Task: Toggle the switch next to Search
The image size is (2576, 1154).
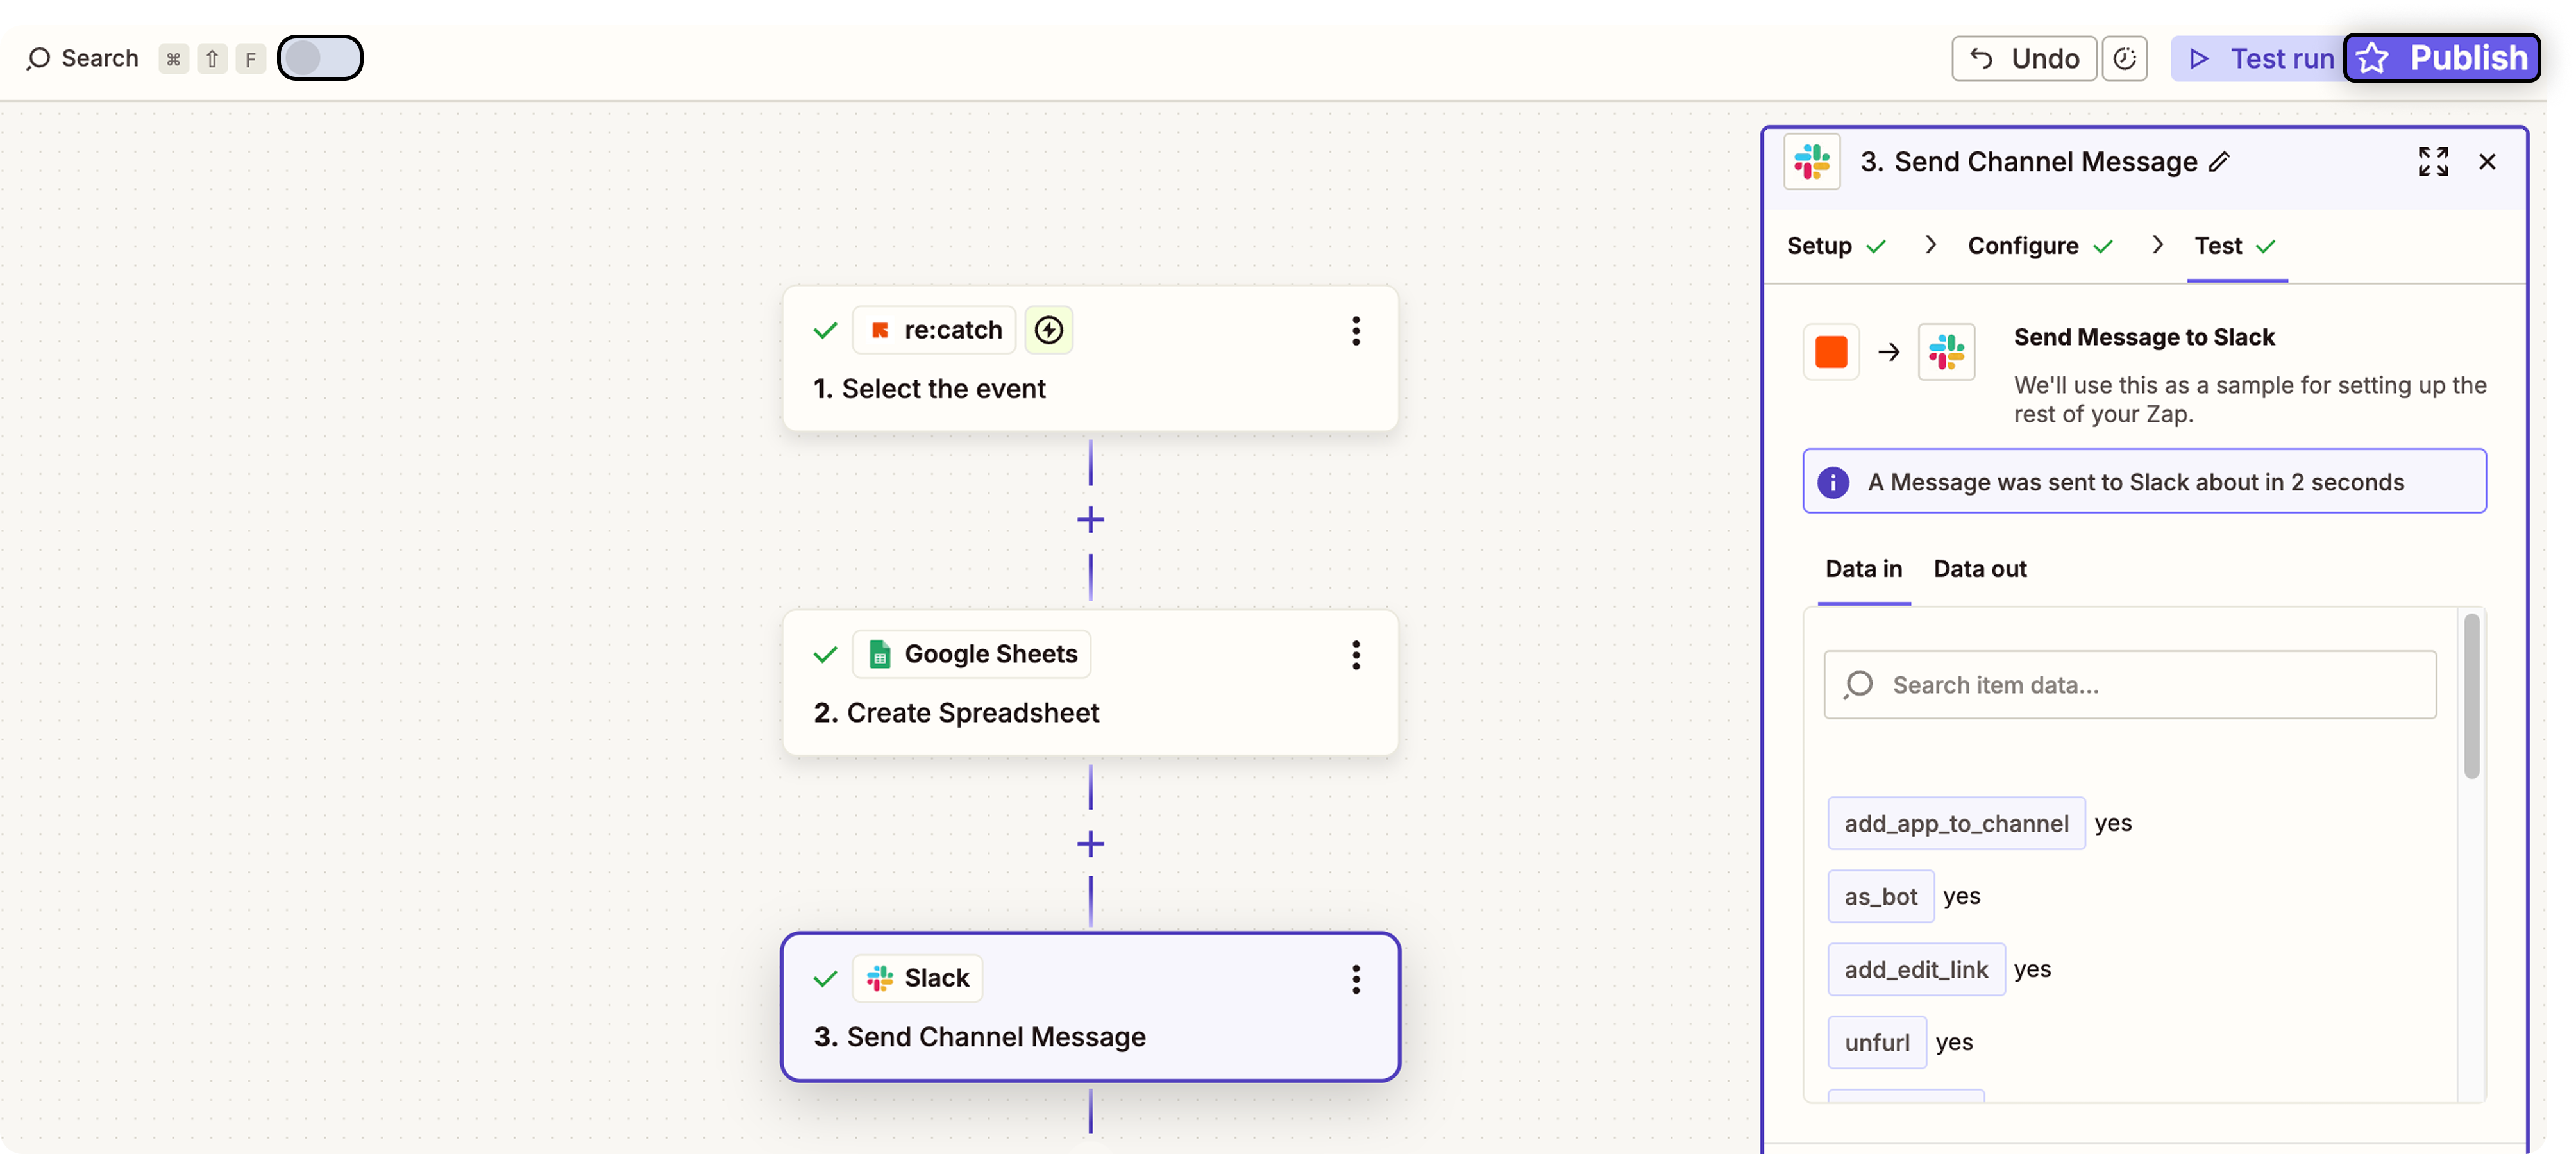Action: [x=320, y=58]
